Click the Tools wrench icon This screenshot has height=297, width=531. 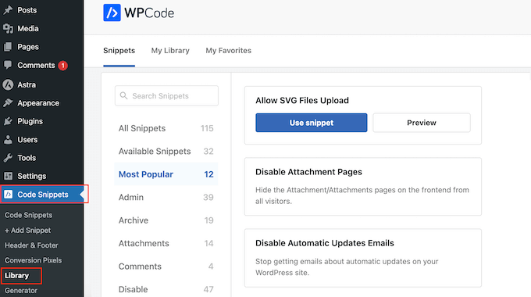(x=8, y=158)
